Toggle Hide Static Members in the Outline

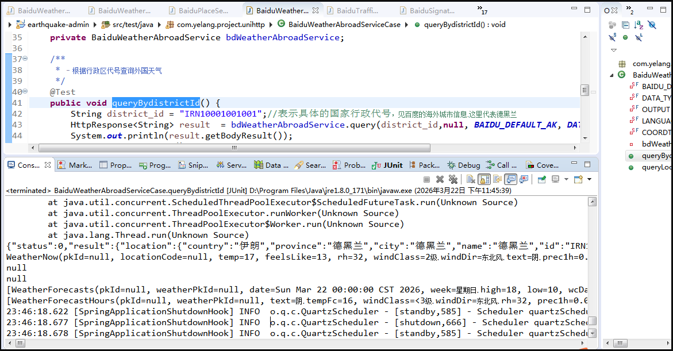tap(613, 37)
